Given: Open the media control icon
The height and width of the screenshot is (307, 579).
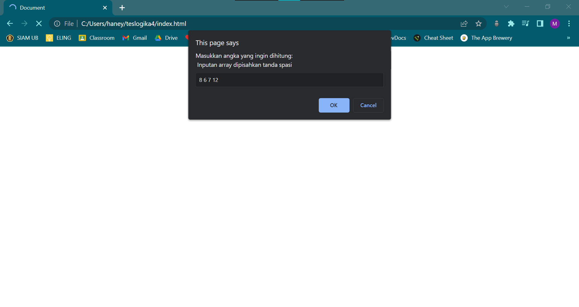Looking at the screenshot, I should pyautogui.click(x=525, y=23).
